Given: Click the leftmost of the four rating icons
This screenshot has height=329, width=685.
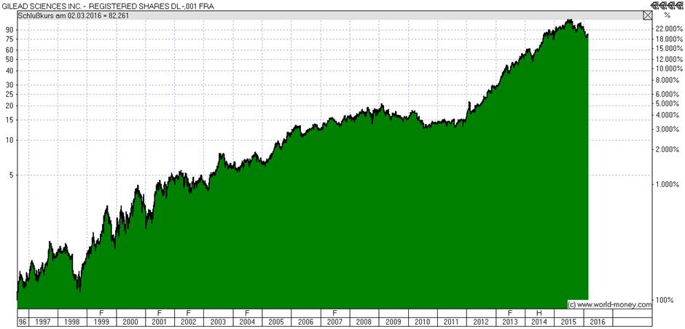Looking at the screenshot, I should pyautogui.click(x=654, y=5).
